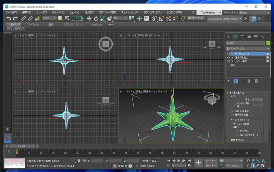Check the マテリアル separation checkbox
Viewport: 274px width, 172px height.
tap(237, 131)
